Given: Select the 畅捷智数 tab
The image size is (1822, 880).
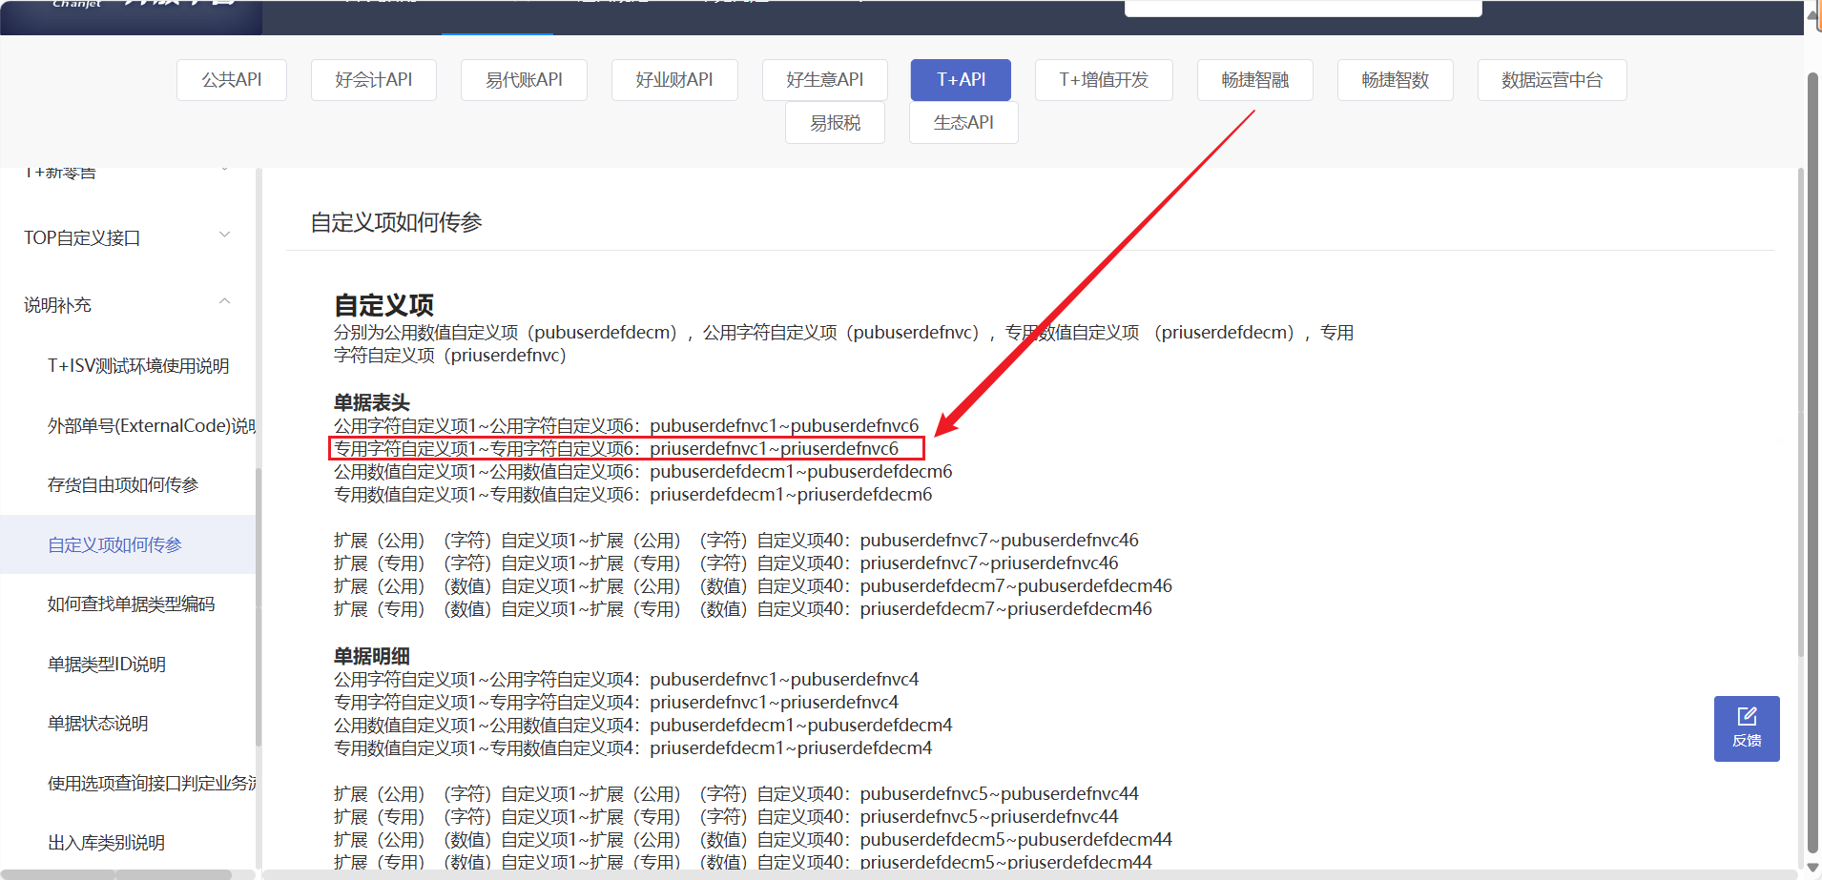Looking at the screenshot, I should [1396, 80].
